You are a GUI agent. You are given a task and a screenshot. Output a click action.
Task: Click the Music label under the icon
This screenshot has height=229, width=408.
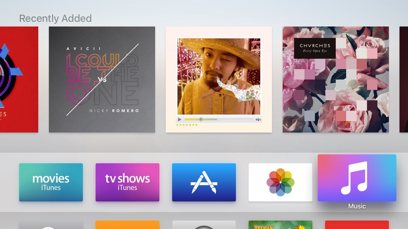click(357, 206)
